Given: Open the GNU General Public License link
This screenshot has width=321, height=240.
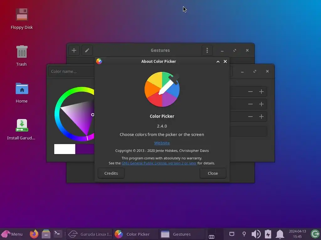Looking at the screenshot, I should point(159,163).
